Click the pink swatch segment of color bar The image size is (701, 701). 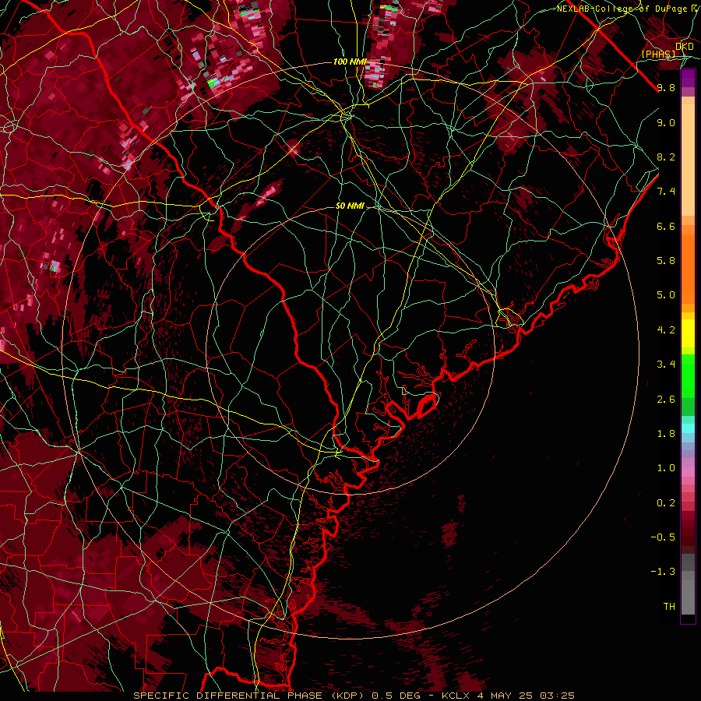click(x=688, y=472)
